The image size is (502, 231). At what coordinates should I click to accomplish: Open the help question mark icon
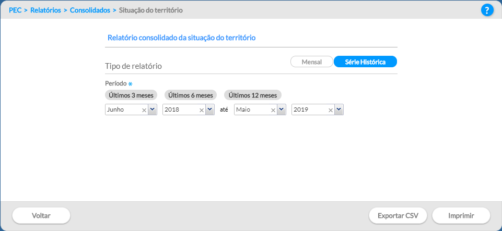pyautogui.click(x=487, y=10)
